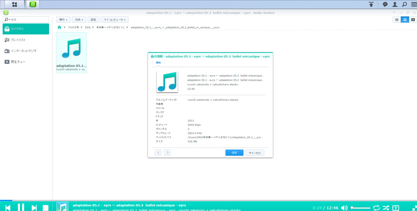The height and width of the screenshot is (211, 417).
Task: Click the 設定 button
Action: pos(93,19)
